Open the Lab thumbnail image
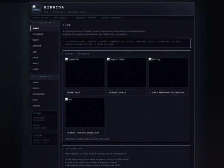Viewport: 224px width, 168px height. [85, 112]
